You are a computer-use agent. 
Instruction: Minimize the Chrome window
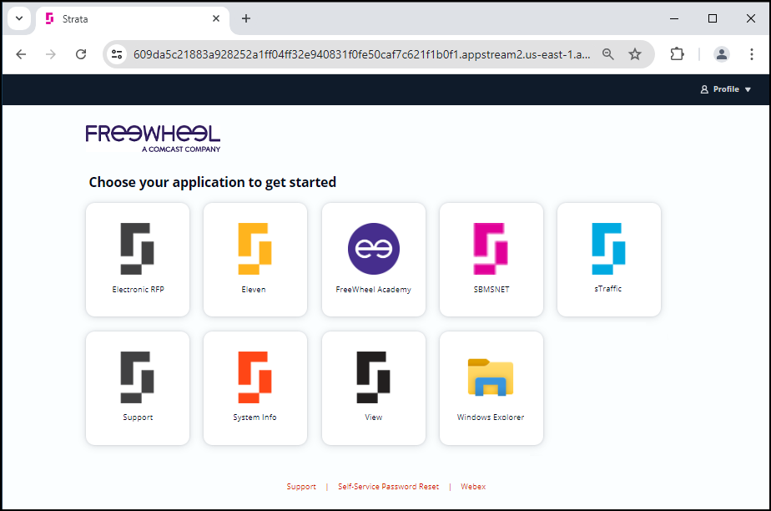pyautogui.click(x=674, y=18)
